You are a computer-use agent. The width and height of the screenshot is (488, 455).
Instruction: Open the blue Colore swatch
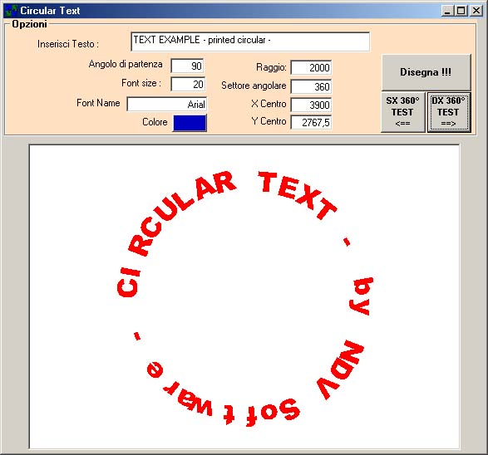click(190, 123)
